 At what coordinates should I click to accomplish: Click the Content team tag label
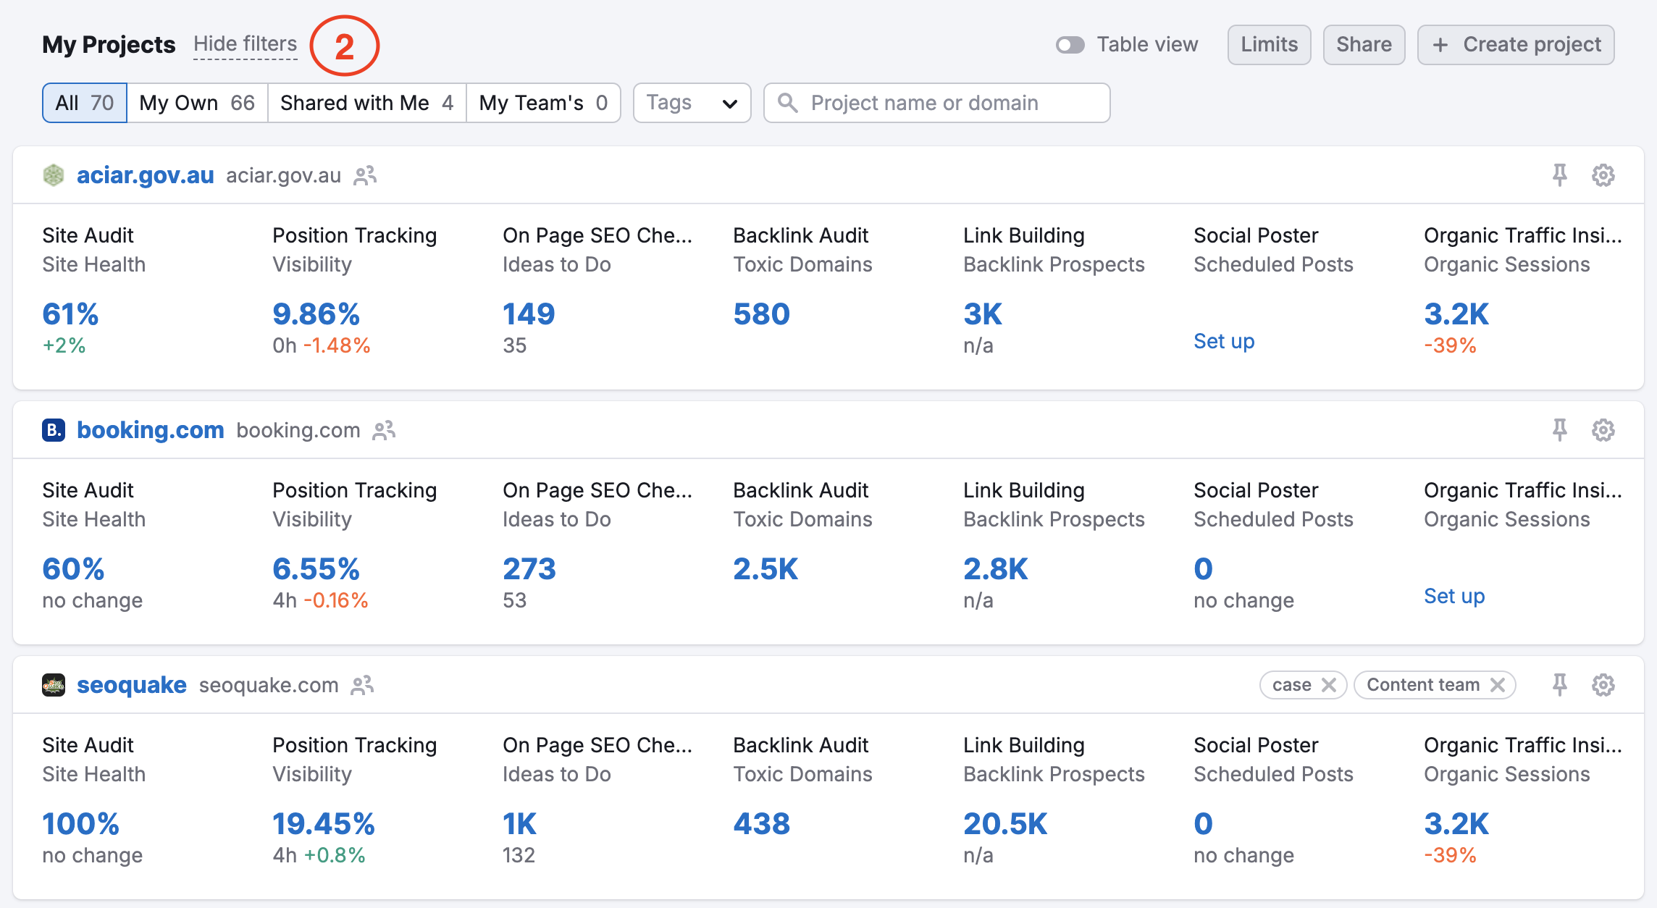tap(1423, 685)
